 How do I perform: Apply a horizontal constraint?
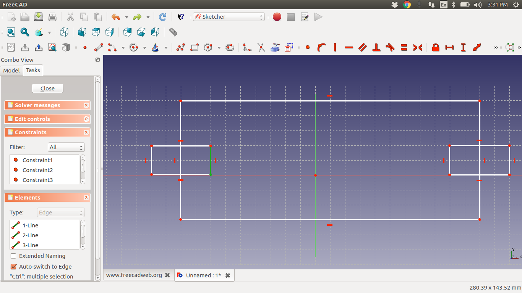point(349,47)
